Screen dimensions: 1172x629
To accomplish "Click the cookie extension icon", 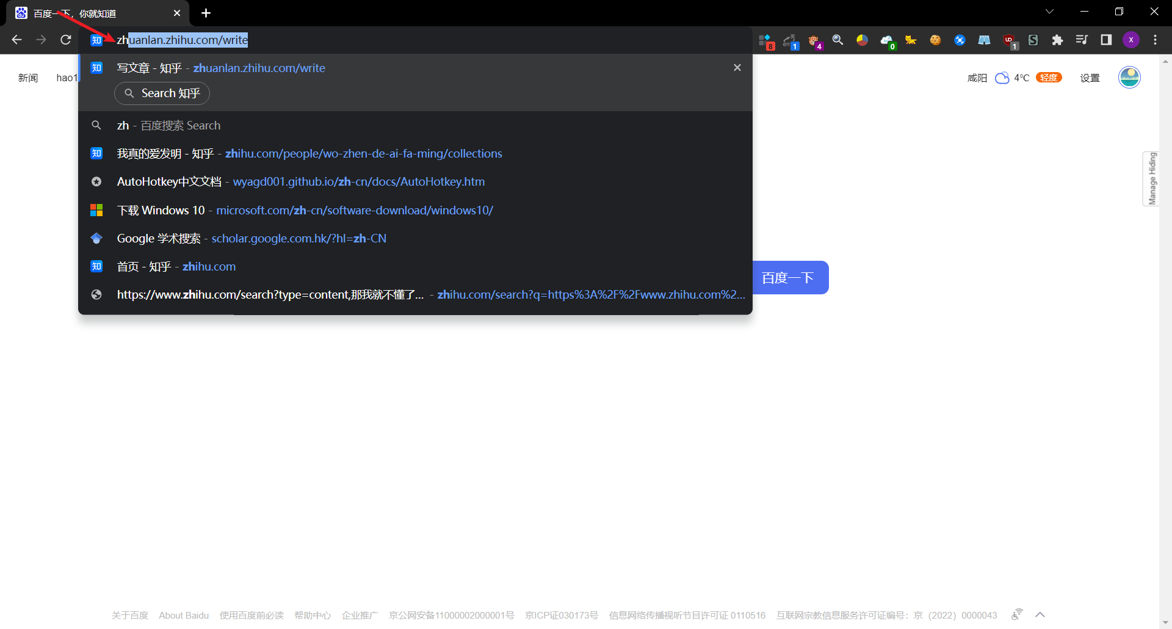I will tap(936, 40).
